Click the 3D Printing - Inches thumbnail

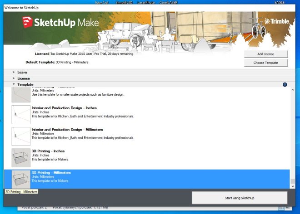click(x=21, y=158)
